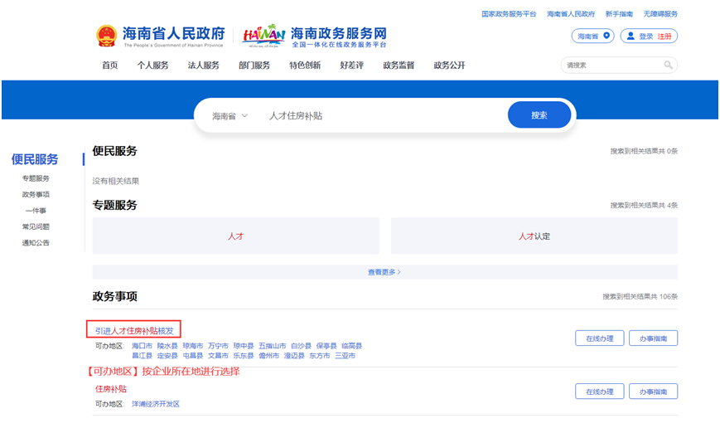This screenshot has height=428, width=720.
Task: Open the 部门服务 navigation tab
Action: 254,66
